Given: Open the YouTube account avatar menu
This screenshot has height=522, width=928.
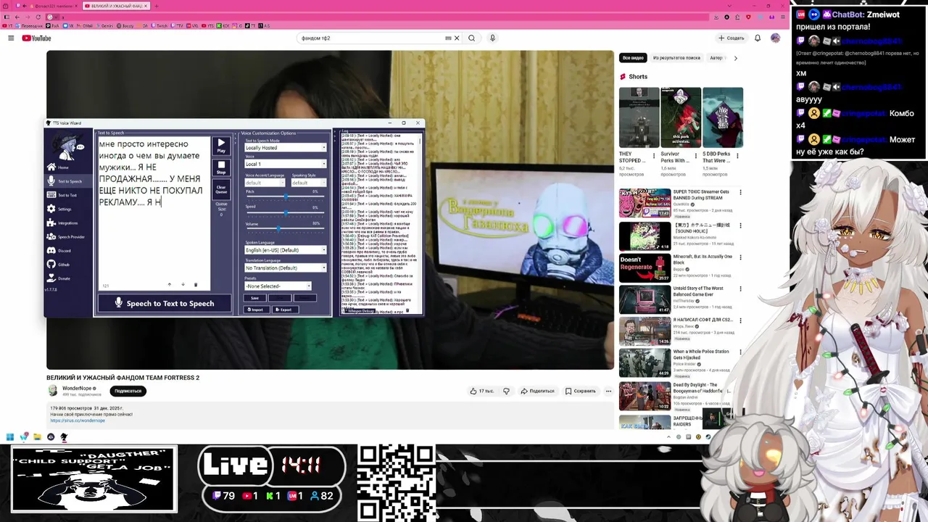Looking at the screenshot, I should [x=775, y=38].
